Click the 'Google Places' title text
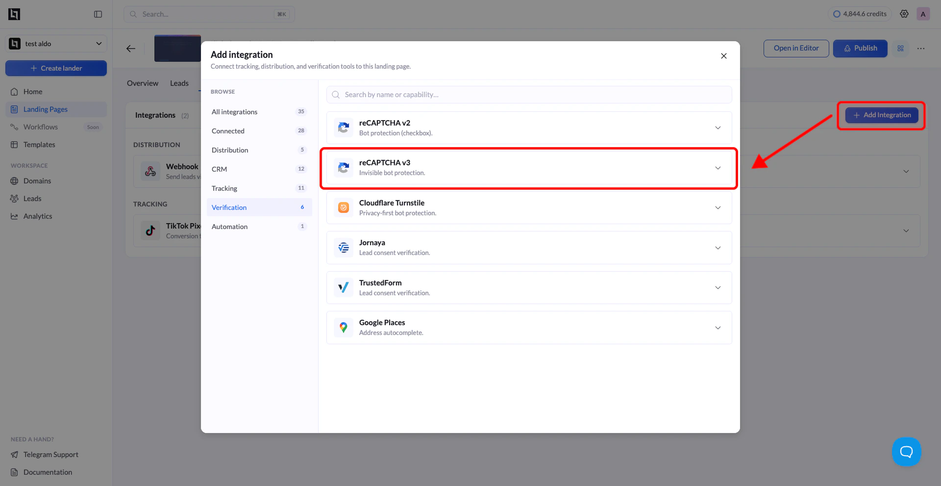The height and width of the screenshot is (486, 941). (382, 323)
